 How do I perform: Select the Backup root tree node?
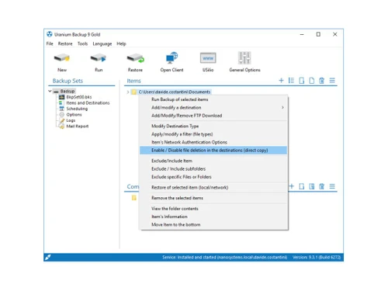68,91
